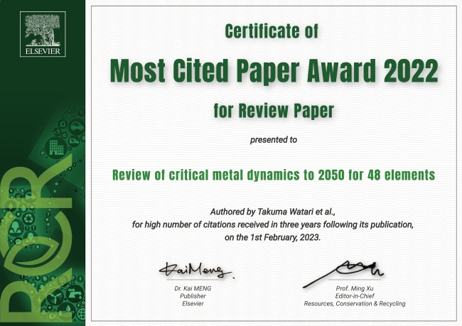Click the "Resources, Conservation & Recycling" journal name
Screen dimensions: 462x326
point(354,303)
